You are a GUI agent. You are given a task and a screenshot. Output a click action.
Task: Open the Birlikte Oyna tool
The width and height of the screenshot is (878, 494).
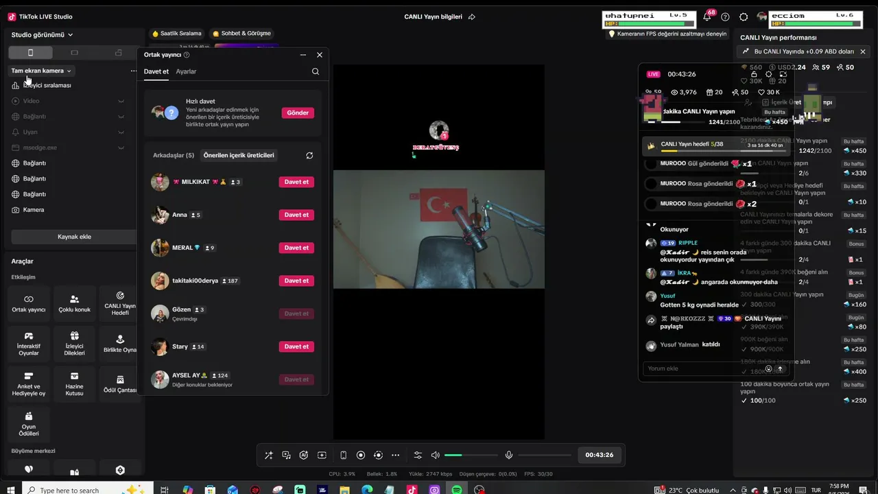(120, 344)
